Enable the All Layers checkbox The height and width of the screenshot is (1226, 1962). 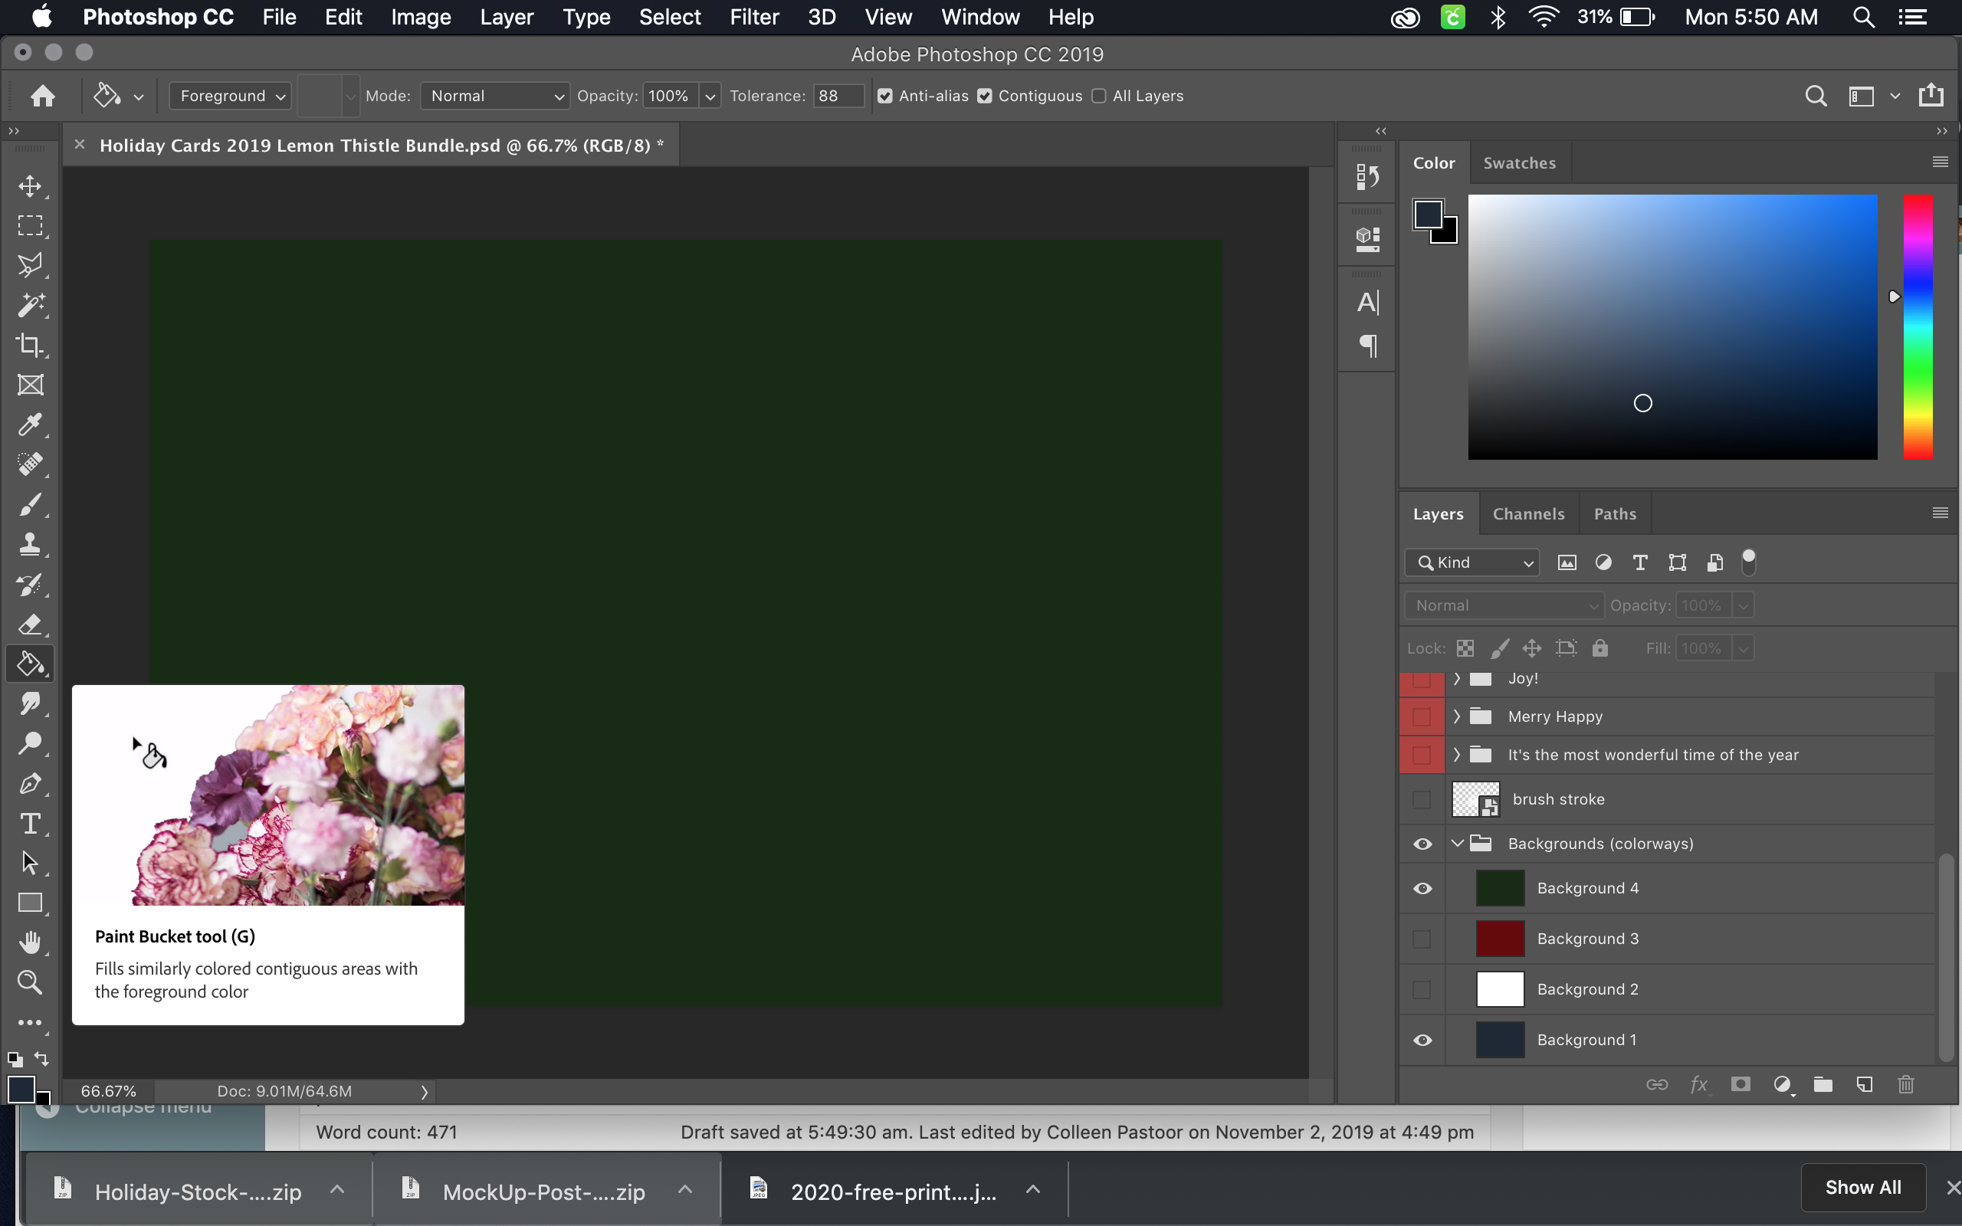click(x=1098, y=96)
